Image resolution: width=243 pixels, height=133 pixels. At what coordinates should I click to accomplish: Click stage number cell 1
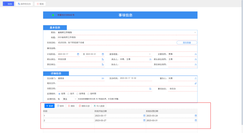click(69, 116)
